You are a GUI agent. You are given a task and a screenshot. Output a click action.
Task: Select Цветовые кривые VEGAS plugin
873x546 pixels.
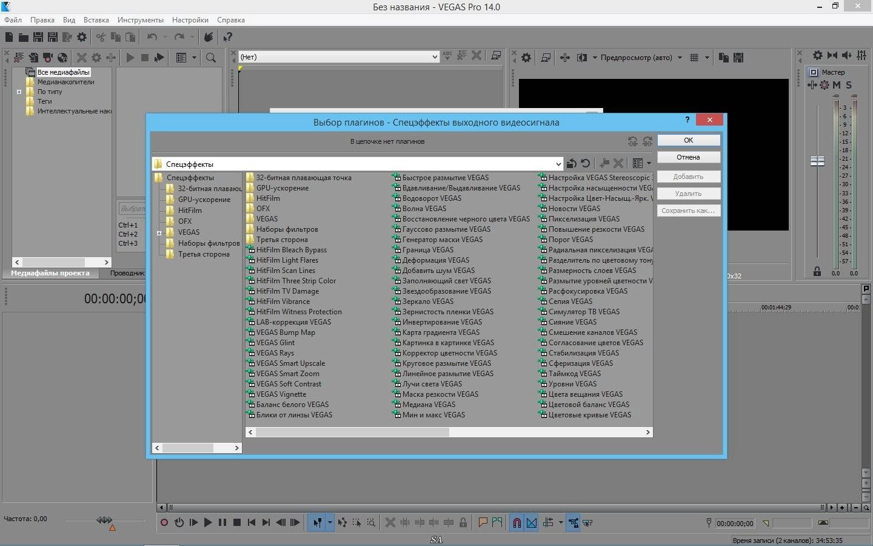[x=585, y=415]
